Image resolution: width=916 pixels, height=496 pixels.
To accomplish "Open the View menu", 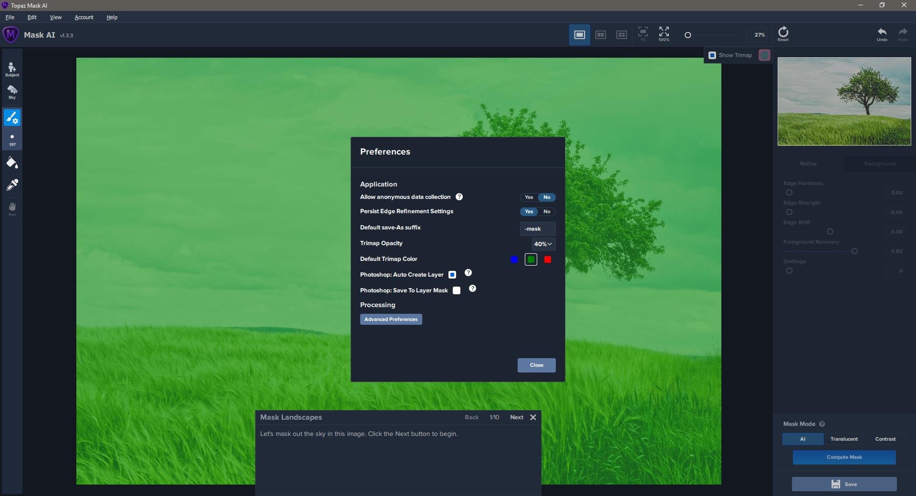I will (x=56, y=17).
